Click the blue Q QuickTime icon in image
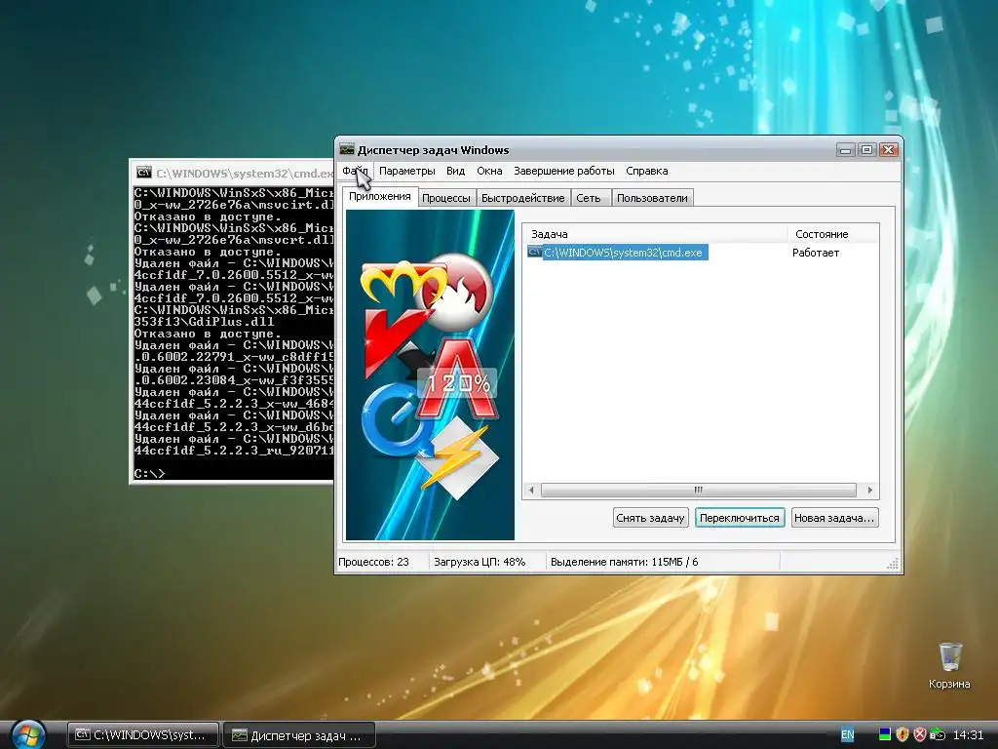 pos(396,420)
